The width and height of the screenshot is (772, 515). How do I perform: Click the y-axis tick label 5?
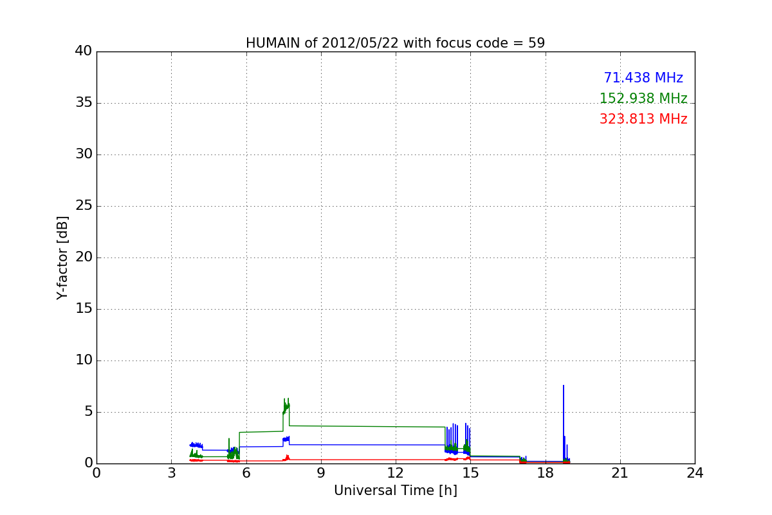click(87, 412)
